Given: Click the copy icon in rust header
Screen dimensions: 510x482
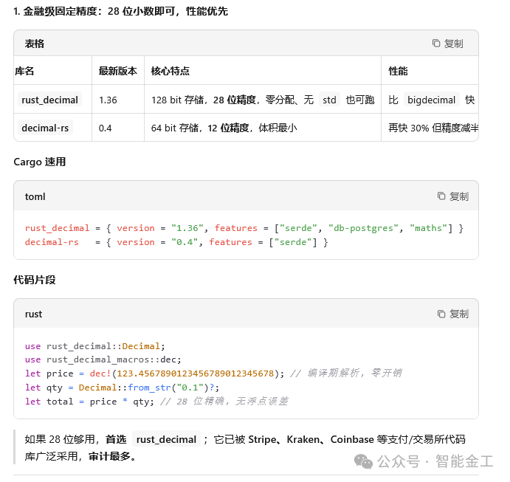Looking at the screenshot, I should [441, 314].
